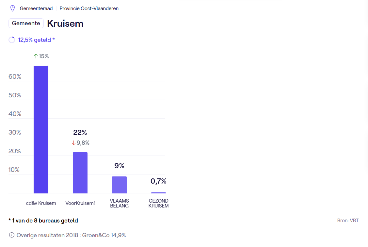Open Provincie Oost-Vlaanderen breadcrumb link
Screen dimensions: 368x247
(x=89, y=8)
